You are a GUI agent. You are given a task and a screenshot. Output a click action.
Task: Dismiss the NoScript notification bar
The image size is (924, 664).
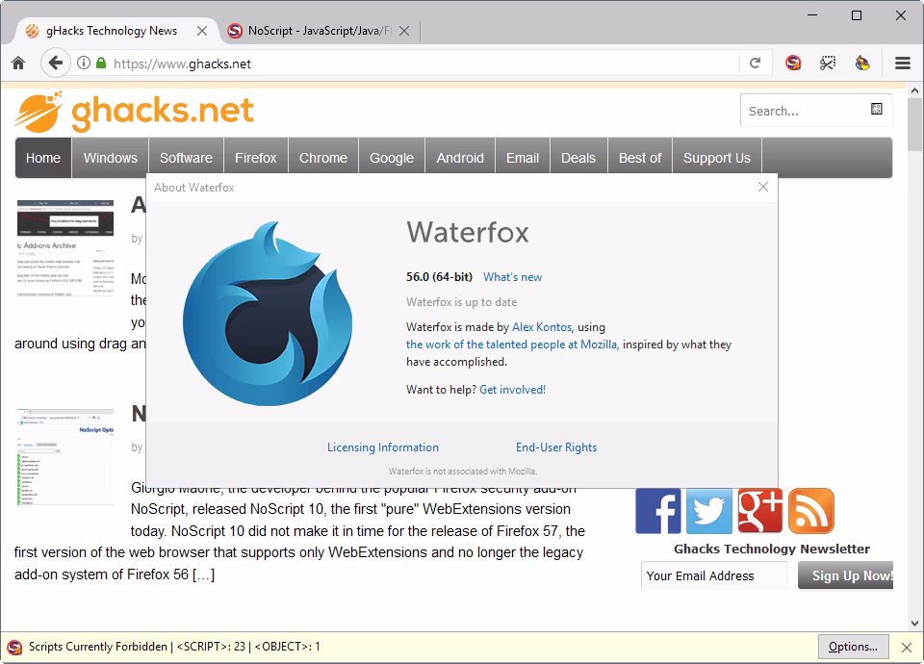[x=907, y=648]
